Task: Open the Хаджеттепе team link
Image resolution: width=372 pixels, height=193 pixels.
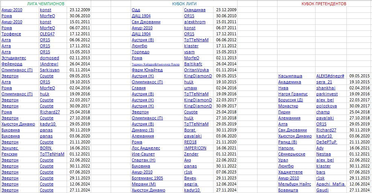Action: coord(290,172)
